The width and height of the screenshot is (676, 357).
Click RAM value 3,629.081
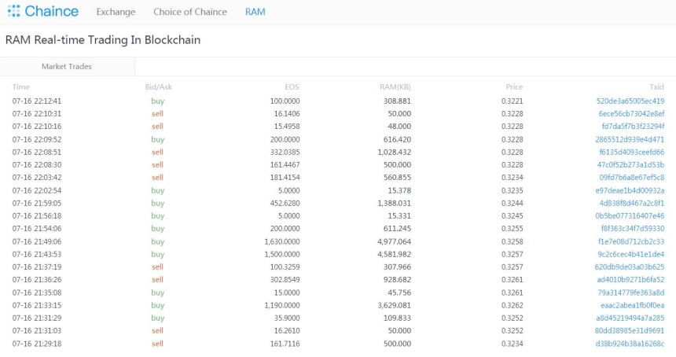(x=394, y=305)
